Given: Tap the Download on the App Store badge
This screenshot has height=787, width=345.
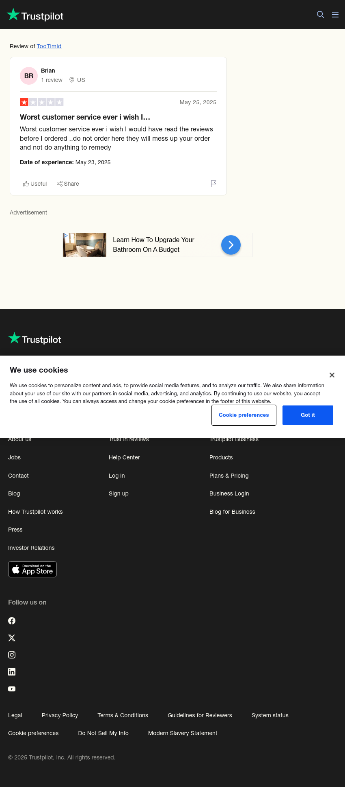Looking at the screenshot, I should tap(32, 569).
